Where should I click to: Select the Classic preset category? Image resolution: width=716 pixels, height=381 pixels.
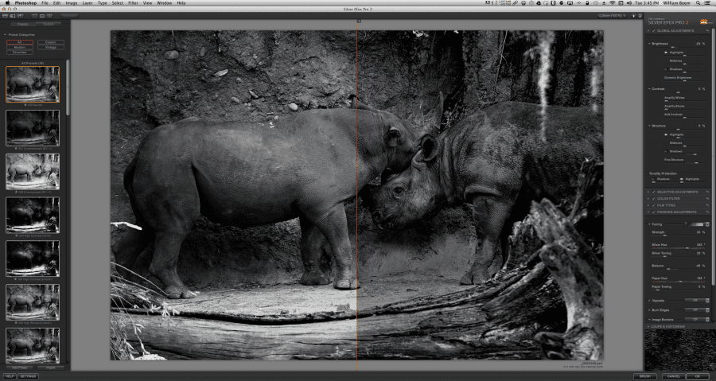(51, 42)
